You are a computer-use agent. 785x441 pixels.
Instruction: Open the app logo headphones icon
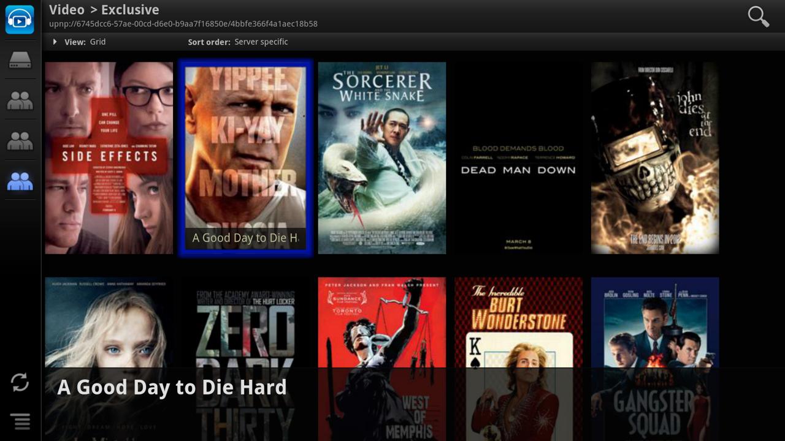(20, 19)
